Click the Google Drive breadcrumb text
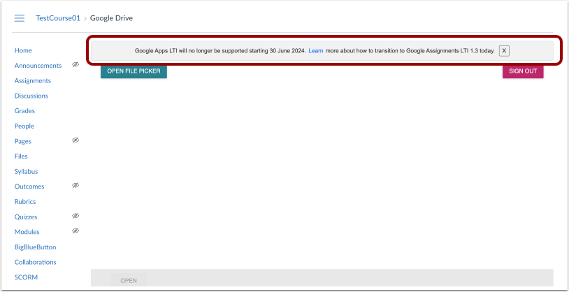Screen dimensions: 569x292 [x=111, y=18]
